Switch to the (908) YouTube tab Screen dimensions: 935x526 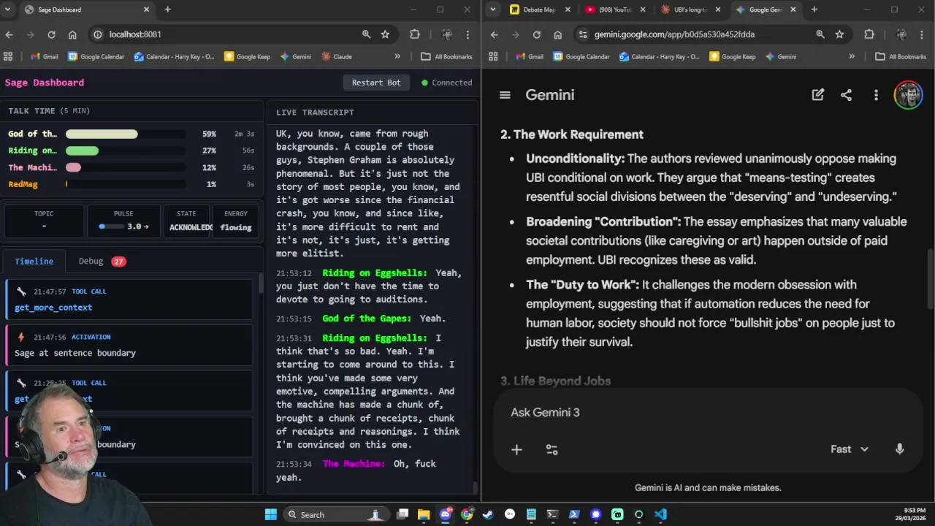click(x=614, y=9)
